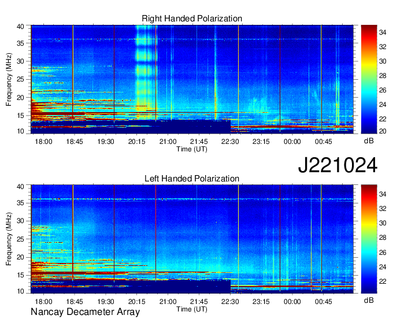Click the J221024 observation label
393x319 pixels.
[x=338, y=165]
